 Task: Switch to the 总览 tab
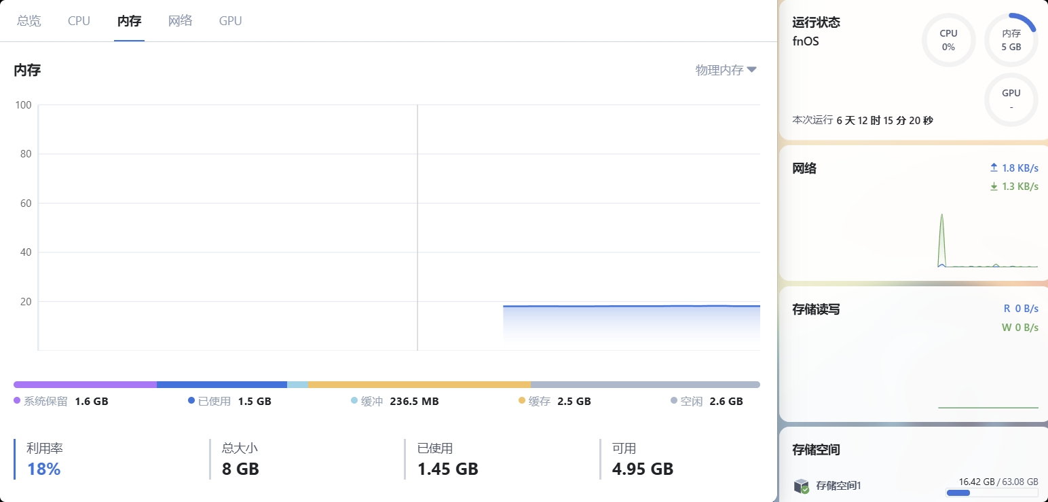click(29, 21)
